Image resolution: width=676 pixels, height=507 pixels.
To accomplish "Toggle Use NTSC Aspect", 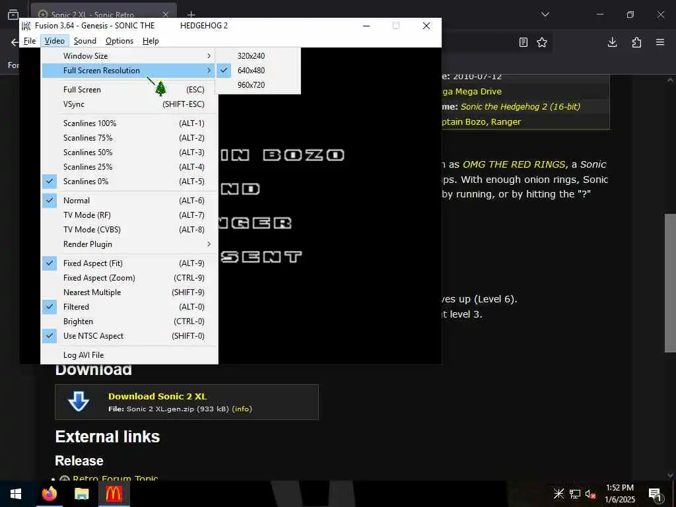I will 129,336.
